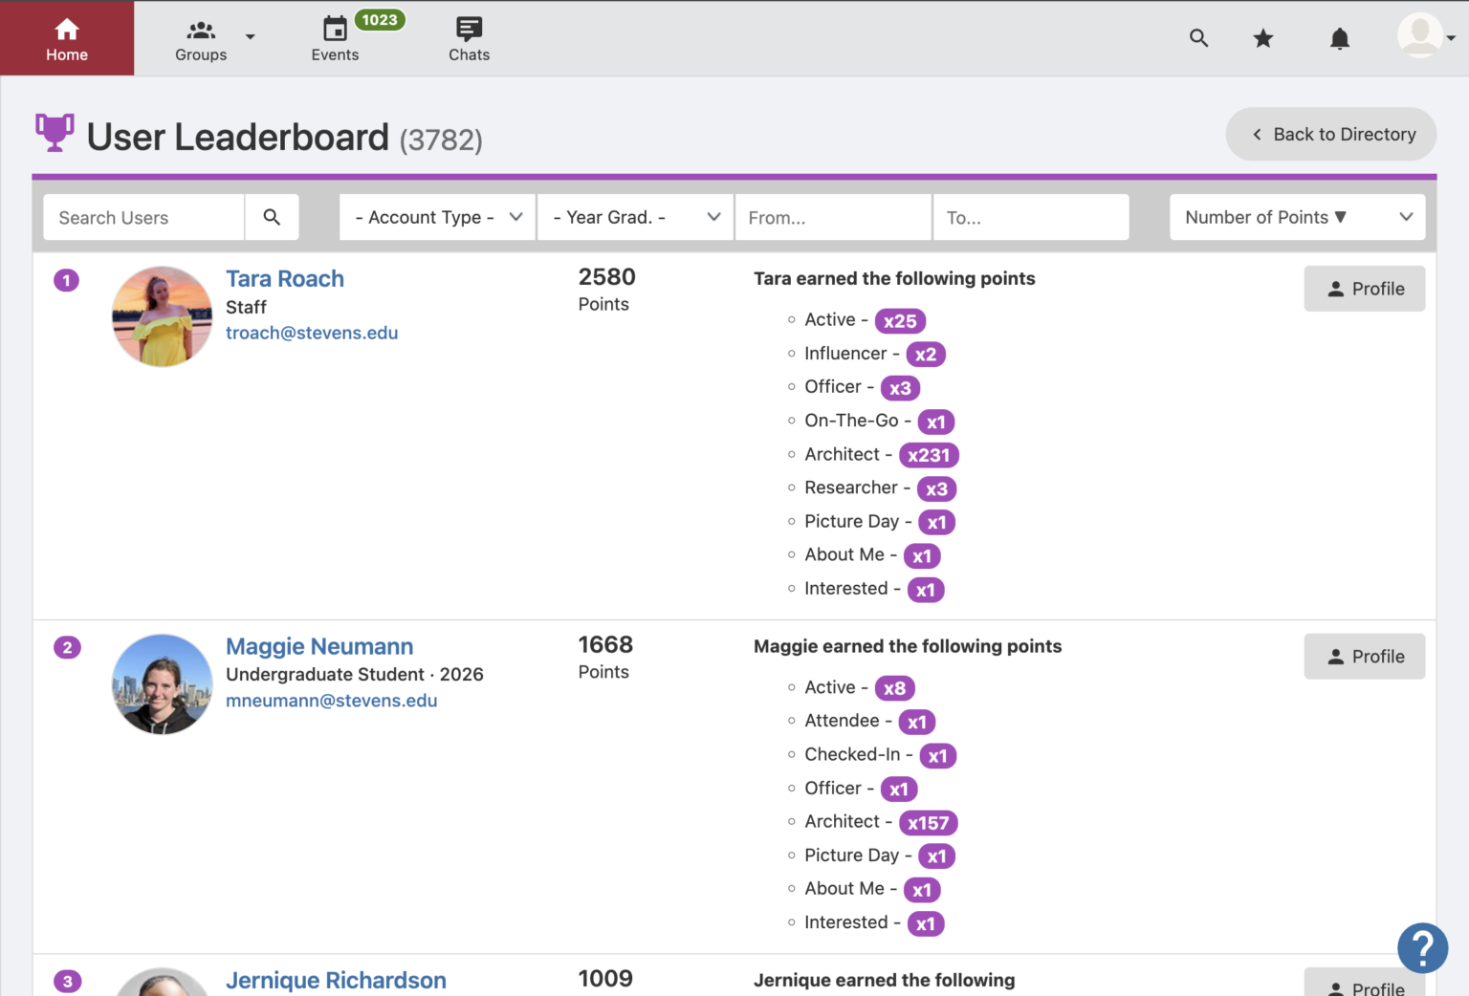
Task: Go to the Home tab
Action: 67,38
